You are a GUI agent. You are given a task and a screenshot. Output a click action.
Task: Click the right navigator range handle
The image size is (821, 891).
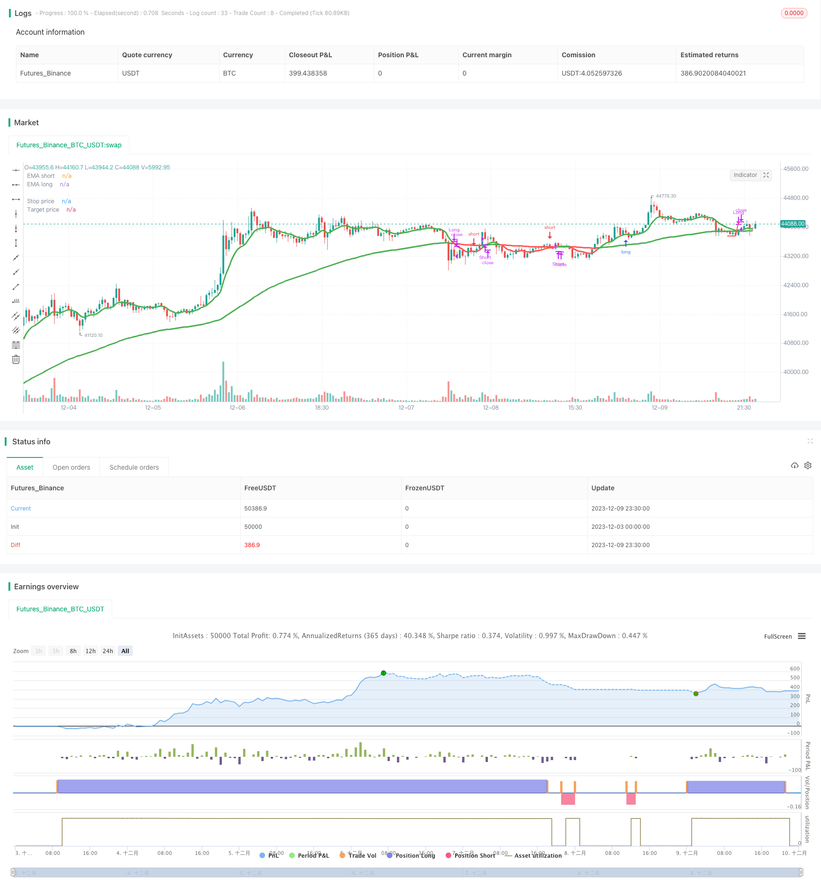[801, 872]
